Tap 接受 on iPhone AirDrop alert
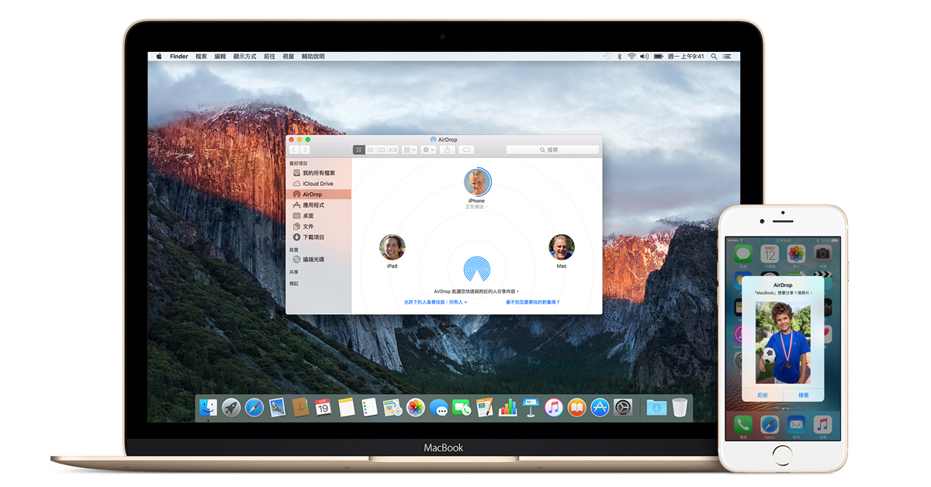 pos(803,395)
